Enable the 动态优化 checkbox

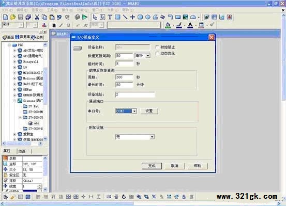click(157, 53)
